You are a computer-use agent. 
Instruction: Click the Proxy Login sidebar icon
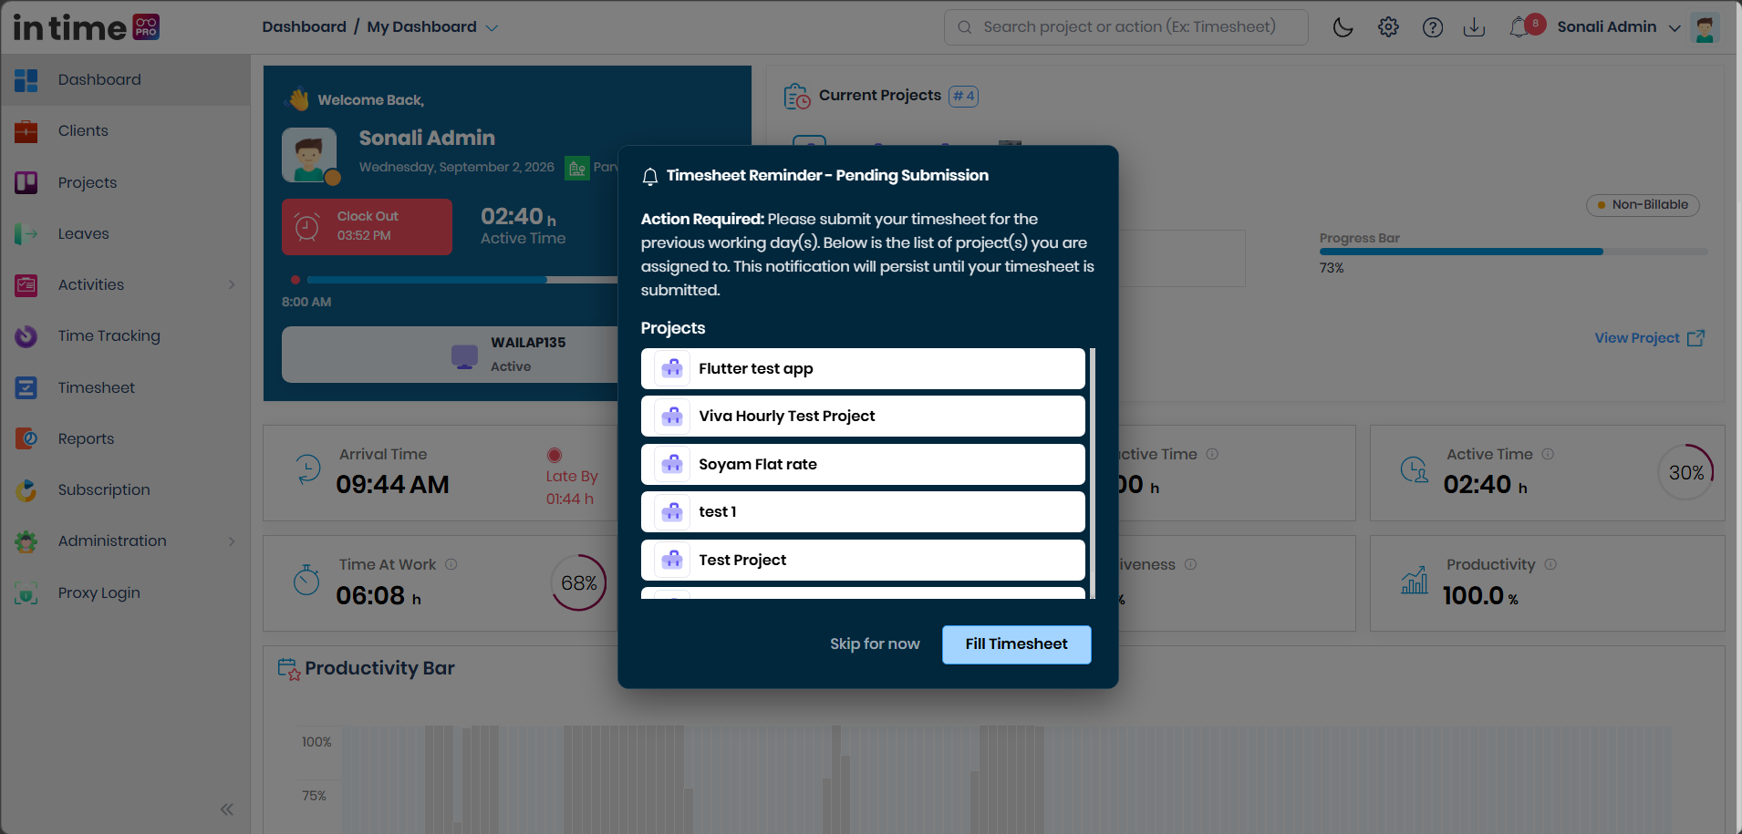click(26, 593)
